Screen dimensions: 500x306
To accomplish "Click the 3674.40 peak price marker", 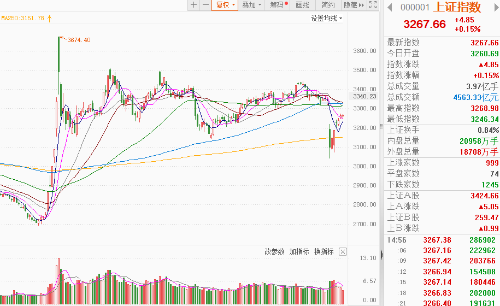I will (x=79, y=40).
